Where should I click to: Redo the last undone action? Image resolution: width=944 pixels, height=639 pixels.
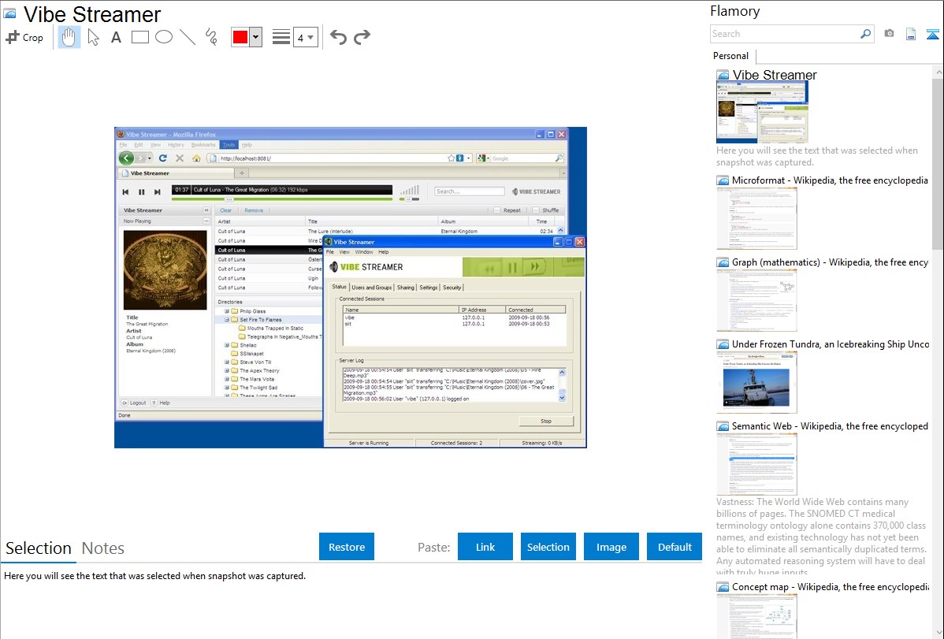tap(362, 37)
